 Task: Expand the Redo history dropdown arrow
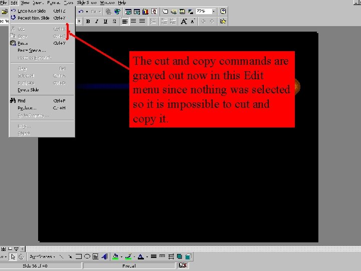(100, 12)
